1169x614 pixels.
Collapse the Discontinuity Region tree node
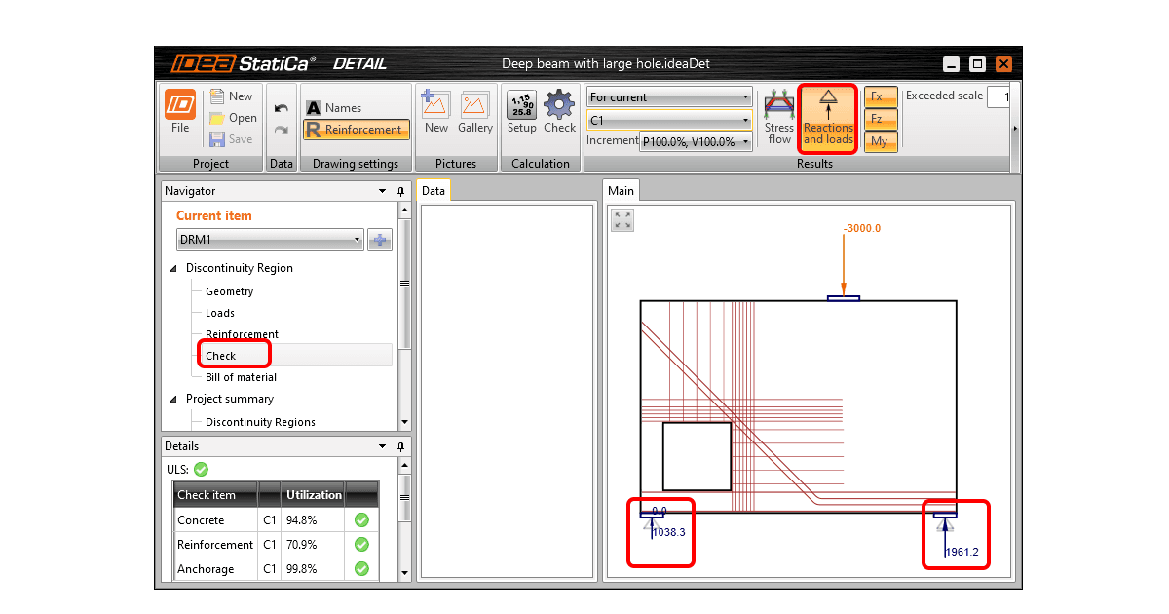[174, 268]
